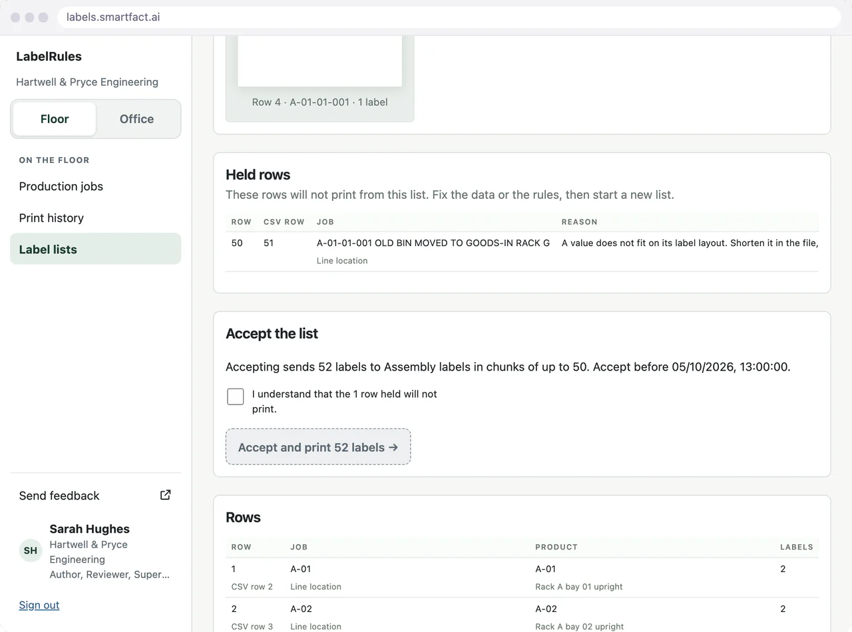852x632 pixels.
Task: Open the Send feedback external link icon
Action: [x=166, y=495]
